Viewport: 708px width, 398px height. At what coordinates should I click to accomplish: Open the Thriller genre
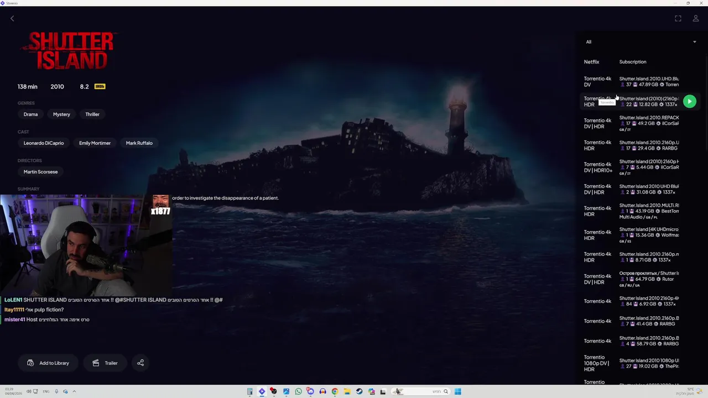92,114
